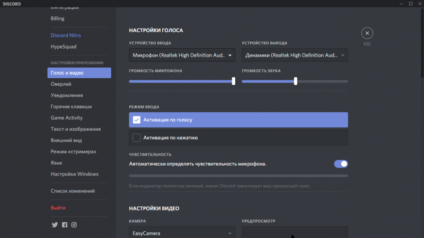
Task: Open HypeSquad section
Action: (x=64, y=47)
